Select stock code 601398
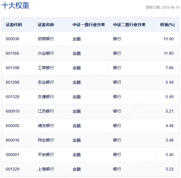Screen dimensions: 181x178 pyautogui.click(x=12, y=68)
